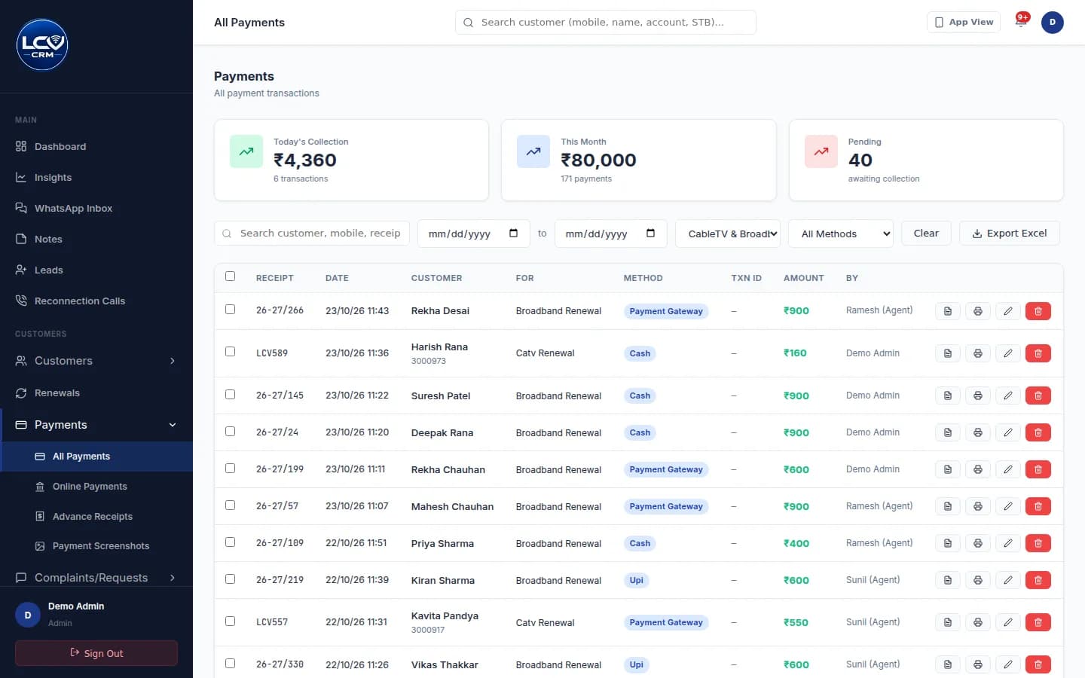Click the This Month trend icon
The width and height of the screenshot is (1085, 678).
pyautogui.click(x=533, y=151)
